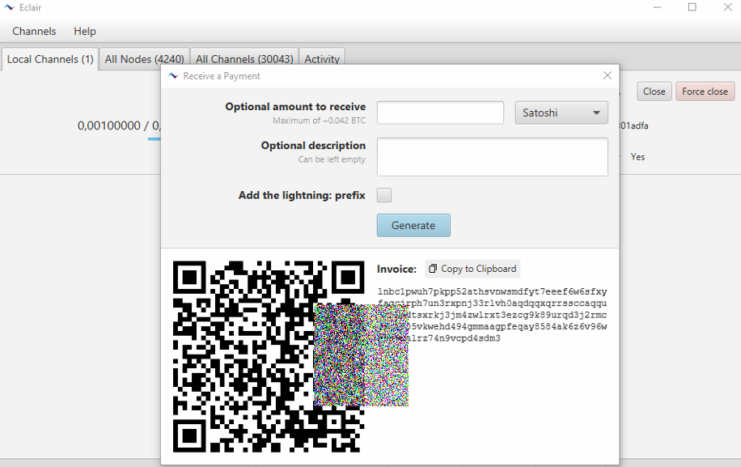Copy the invoice to clipboard
Image resolution: width=741 pixels, height=467 pixels.
(x=472, y=269)
